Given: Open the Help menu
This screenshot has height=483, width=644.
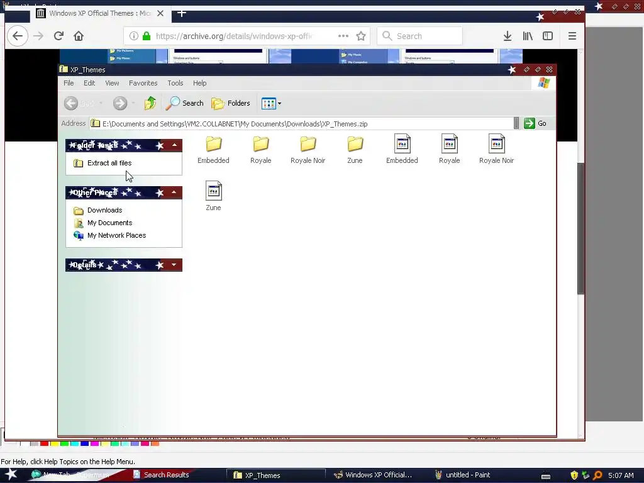Looking at the screenshot, I should pos(199,83).
